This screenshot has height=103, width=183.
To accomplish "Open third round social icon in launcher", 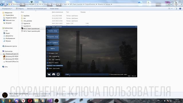I will point(58,74).
